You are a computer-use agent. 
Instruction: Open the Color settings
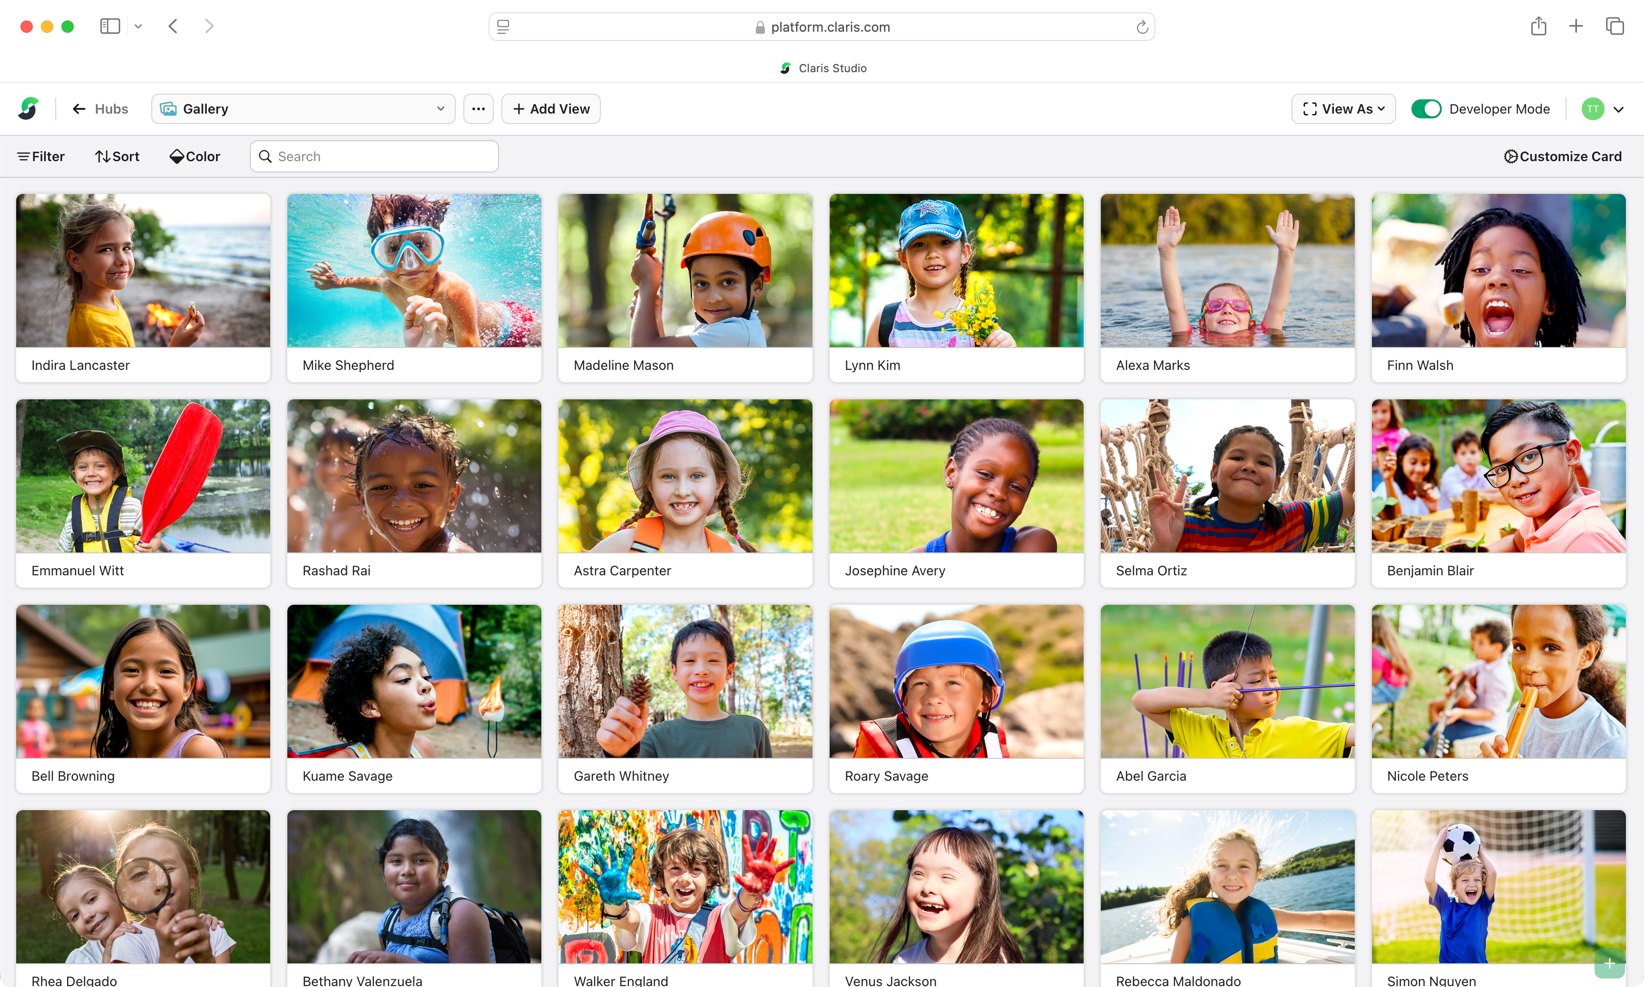pyautogui.click(x=194, y=156)
